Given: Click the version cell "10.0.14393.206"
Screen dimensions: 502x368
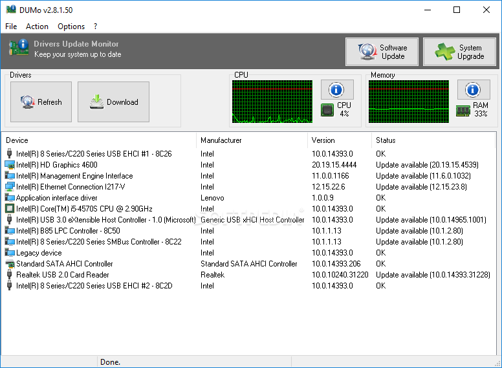Looking at the screenshot, I should (x=336, y=264).
